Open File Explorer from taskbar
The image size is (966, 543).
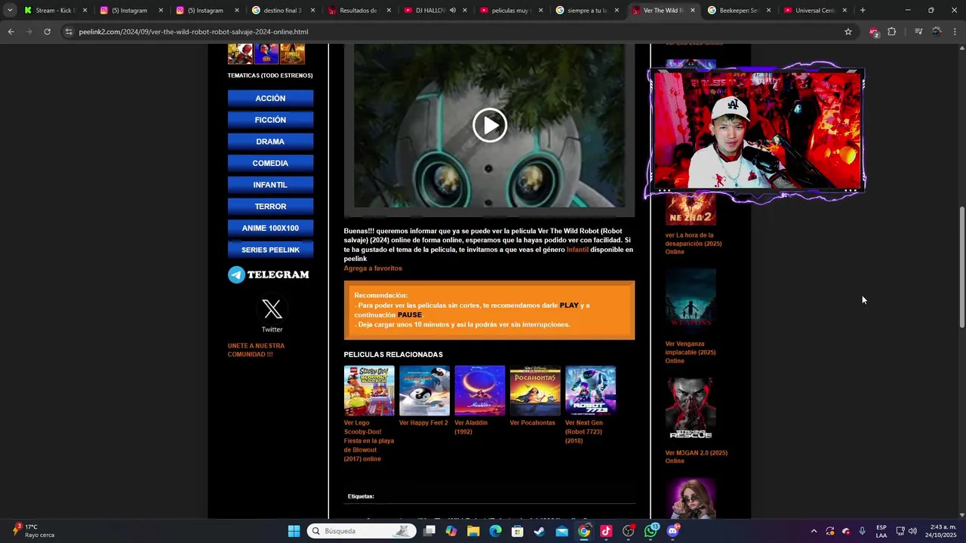(473, 531)
